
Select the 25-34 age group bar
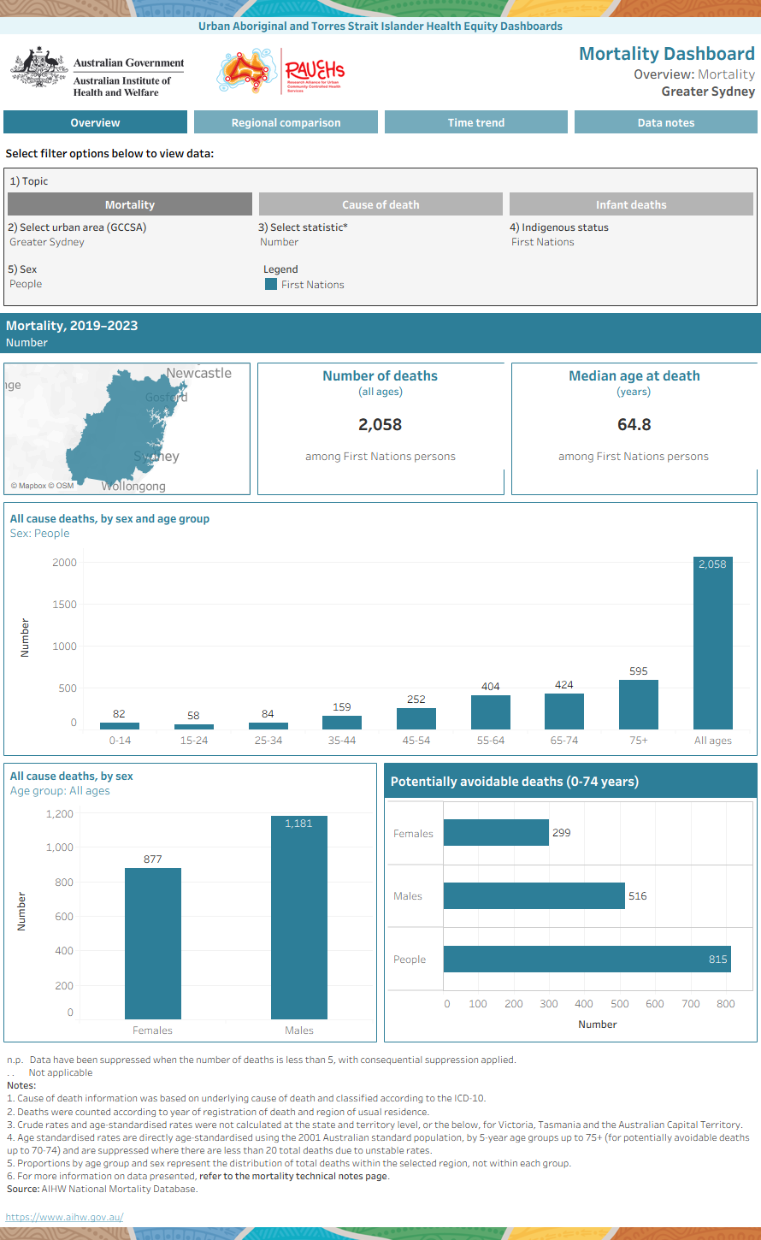(x=268, y=726)
